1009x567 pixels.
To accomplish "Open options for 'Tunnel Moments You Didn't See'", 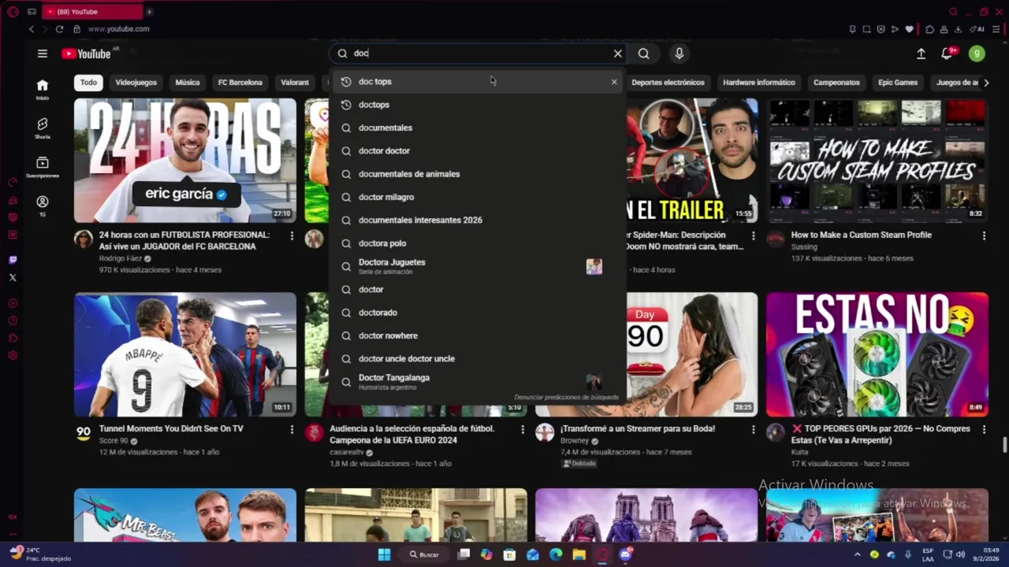I will coord(292,429).
